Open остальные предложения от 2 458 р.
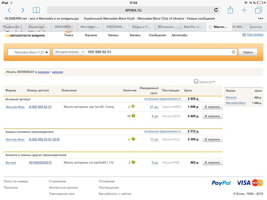Screen dimensions: 267x200 [x=172, y=99]
